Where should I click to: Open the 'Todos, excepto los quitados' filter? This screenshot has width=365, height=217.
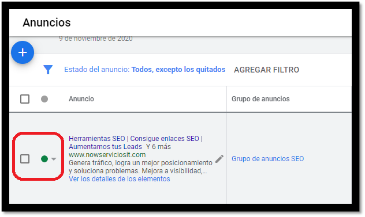(178, 70)
